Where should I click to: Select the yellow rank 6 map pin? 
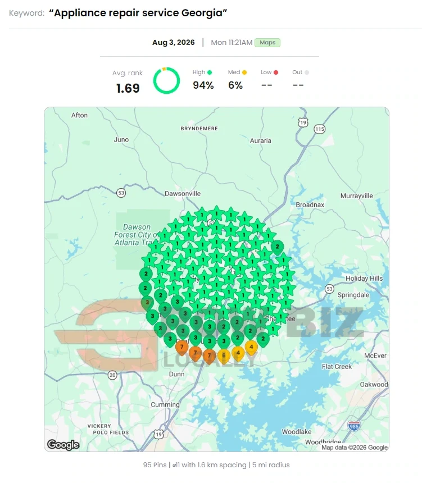coord(224,357)
